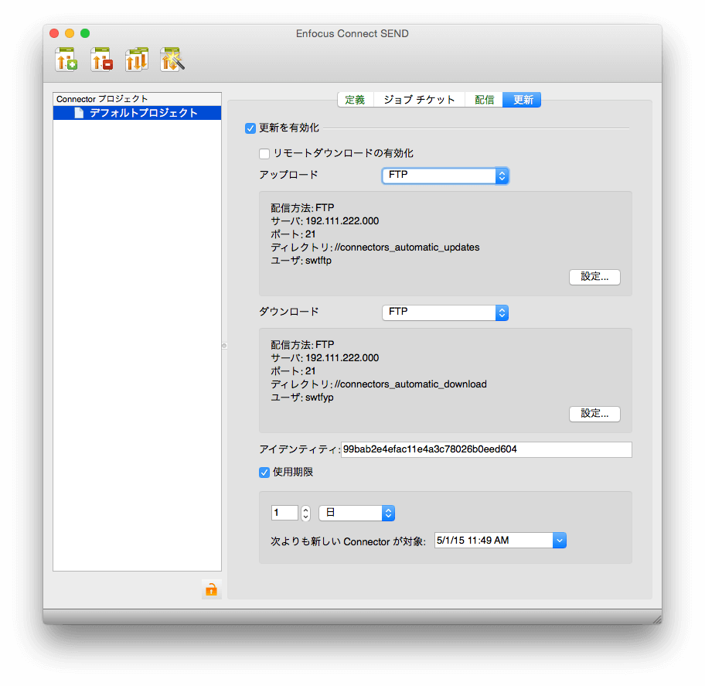Click the add new Connector project icon
This screenshot has height=686, width=705.
click(x=66, y=60)
